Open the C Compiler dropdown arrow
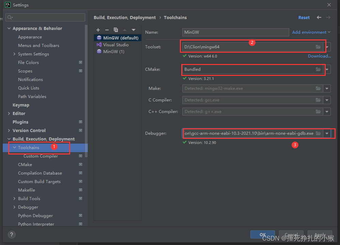The width and height of the screenshot is (340, 245). (327, 100)
